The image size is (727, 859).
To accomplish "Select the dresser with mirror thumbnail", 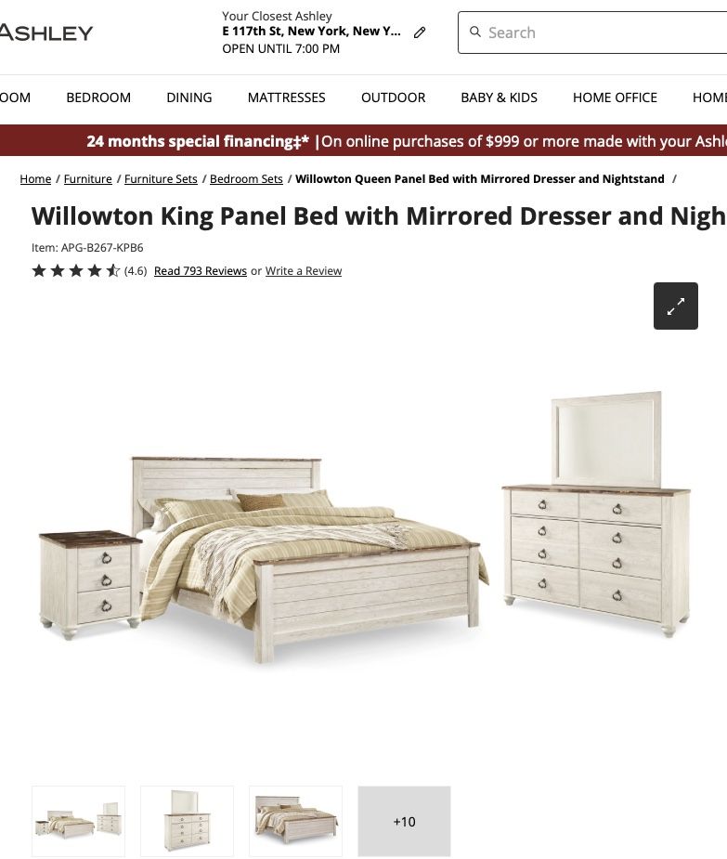I will click(187, 821).
